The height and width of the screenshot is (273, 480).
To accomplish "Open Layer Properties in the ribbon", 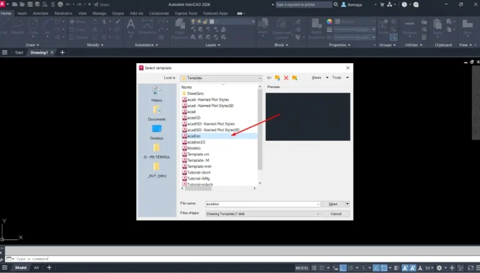I will 180,29.
